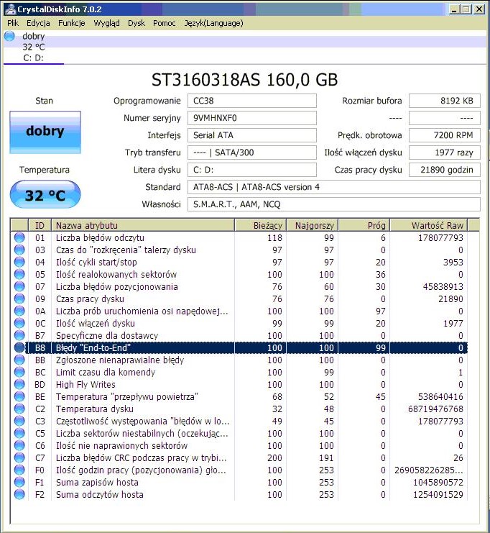This screenshot has width=490, height=533.
Task: Click status orb for attribute C2
Action: pos(19,409)
